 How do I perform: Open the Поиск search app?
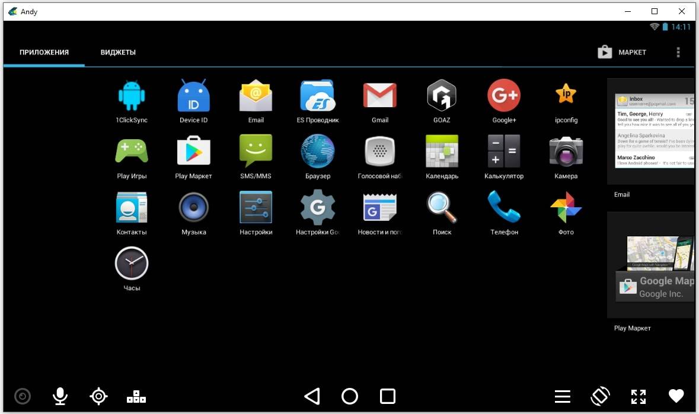click(x=442, y=207)
